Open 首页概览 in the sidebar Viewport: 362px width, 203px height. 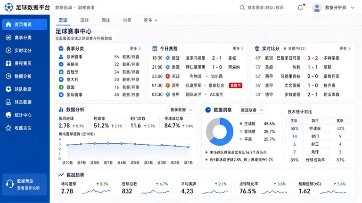coord(25,24)
